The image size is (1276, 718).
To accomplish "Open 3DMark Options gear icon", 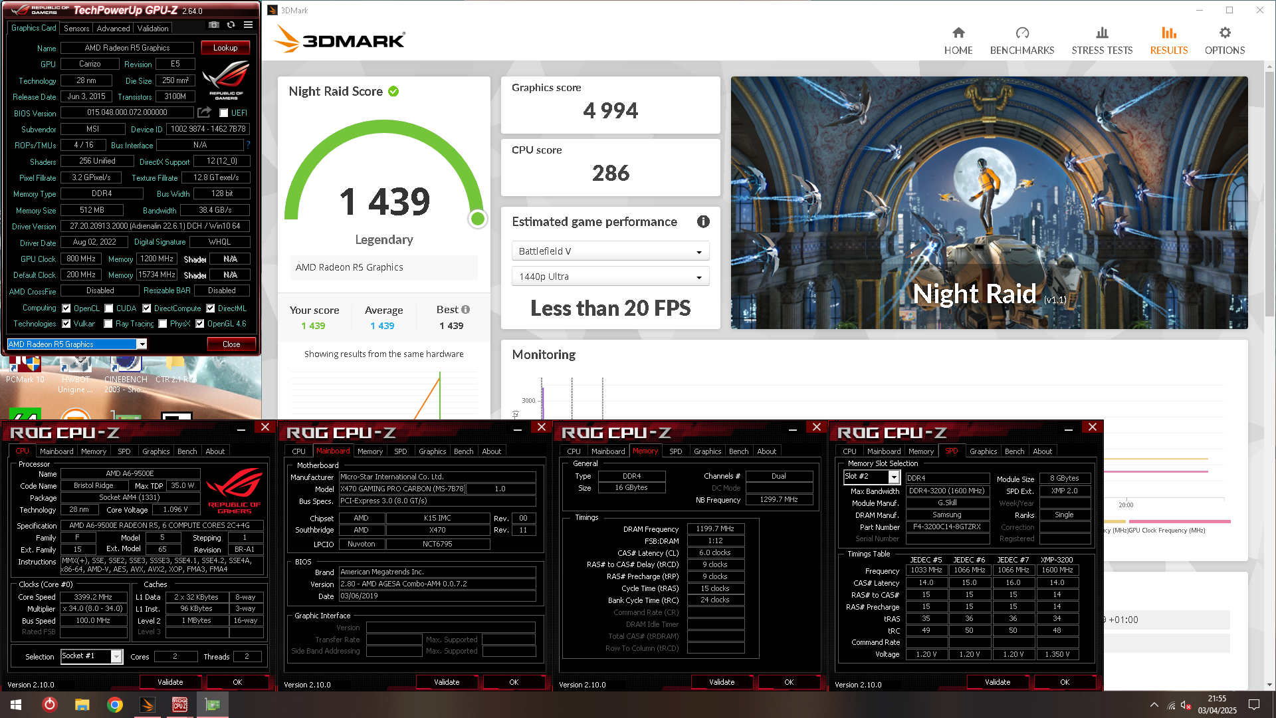I will (x=1225, y=33).
